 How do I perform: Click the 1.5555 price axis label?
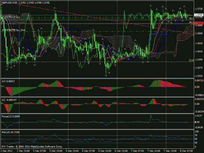pos(199,76)
